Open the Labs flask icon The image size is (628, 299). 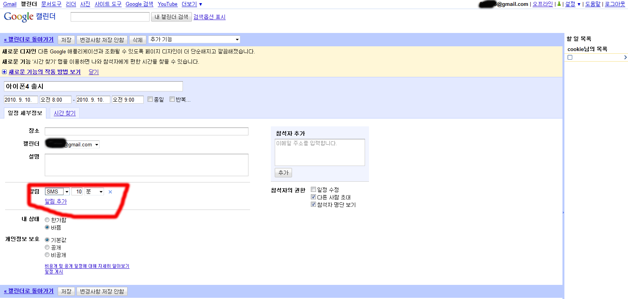pyautogui.click(x=559, y=4)
